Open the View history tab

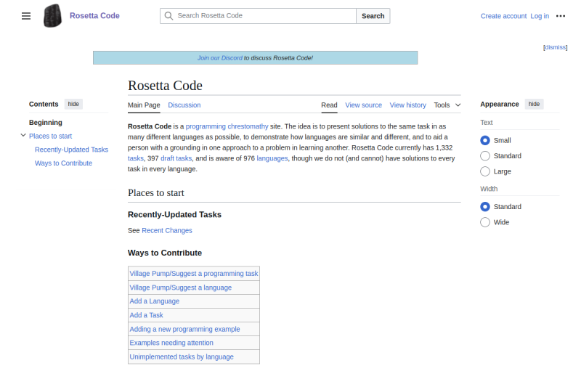pyautogui.click(x=407, y=105)
